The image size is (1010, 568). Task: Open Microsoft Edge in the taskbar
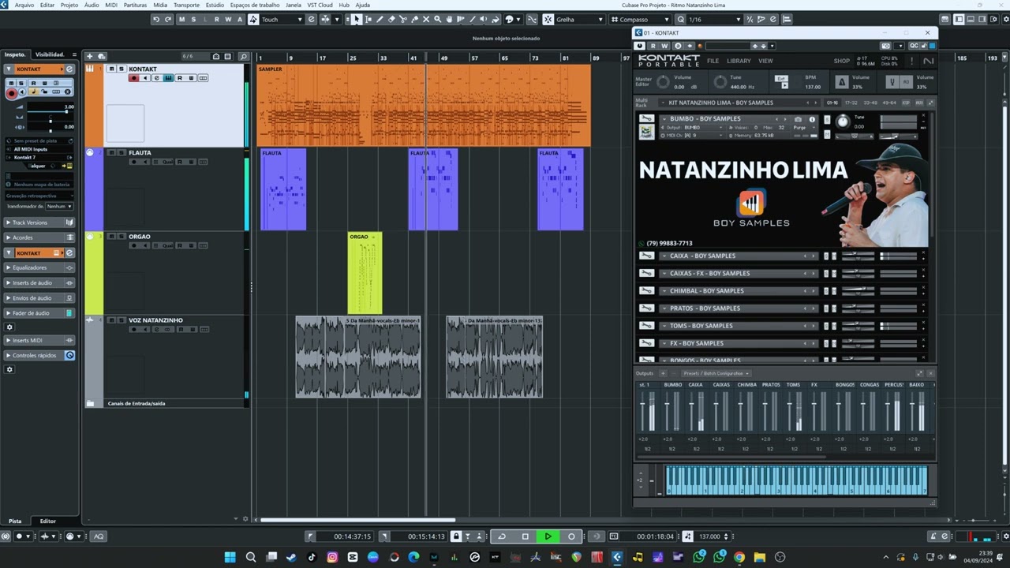tap(413, 557)
